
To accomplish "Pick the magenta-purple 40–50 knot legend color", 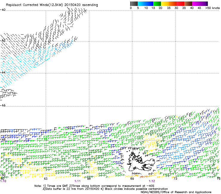I will click(200, 4).
